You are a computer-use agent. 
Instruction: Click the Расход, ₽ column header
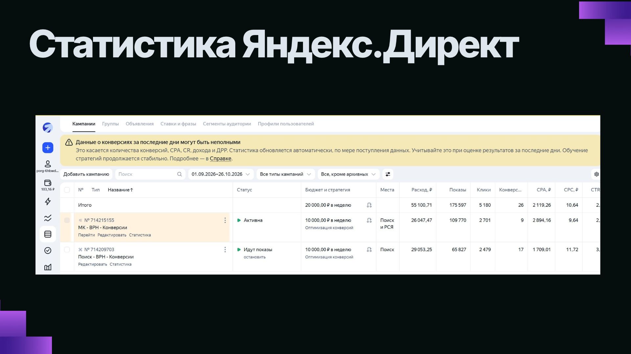coord(422,190)
